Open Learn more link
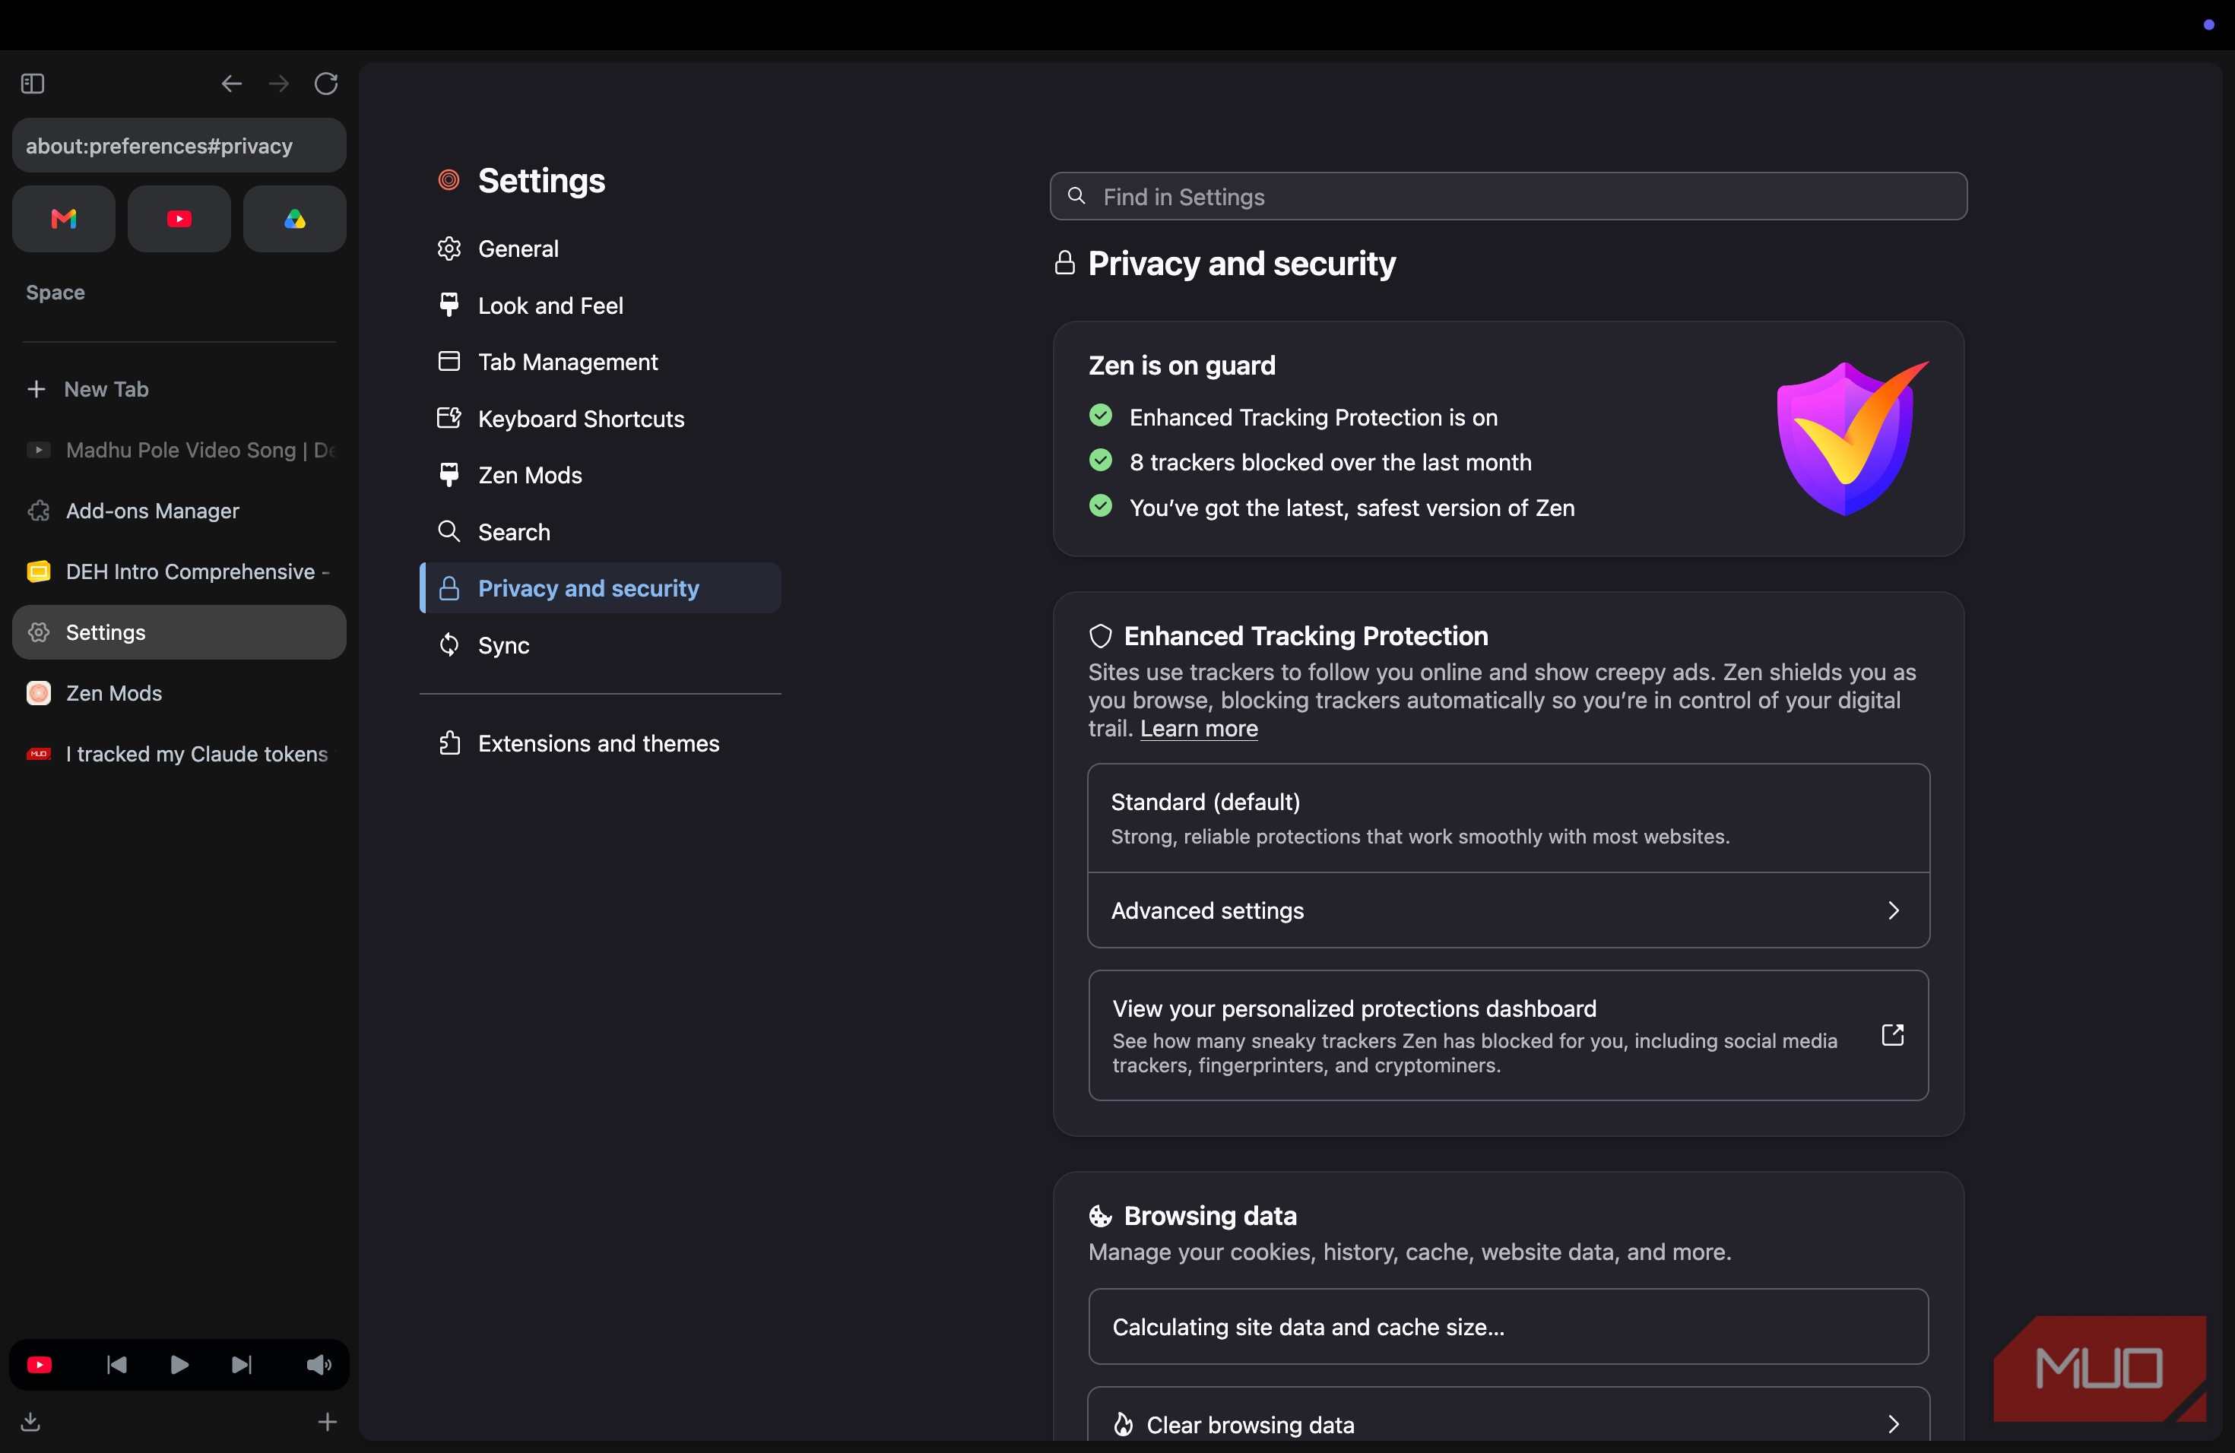This screenshot has width=2235, height=1453. pyautogui.click(x=1198, y=728)
